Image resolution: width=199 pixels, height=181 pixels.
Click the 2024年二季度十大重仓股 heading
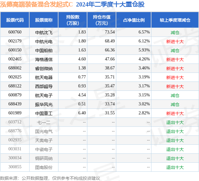tap(110, 4)
